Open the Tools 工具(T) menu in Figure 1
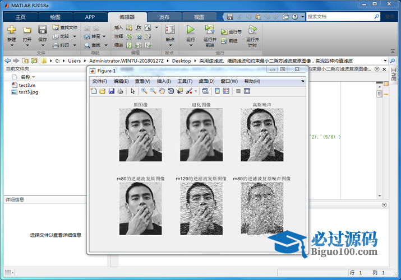This screenshot has height=280, width=401. tap(185, 81)
